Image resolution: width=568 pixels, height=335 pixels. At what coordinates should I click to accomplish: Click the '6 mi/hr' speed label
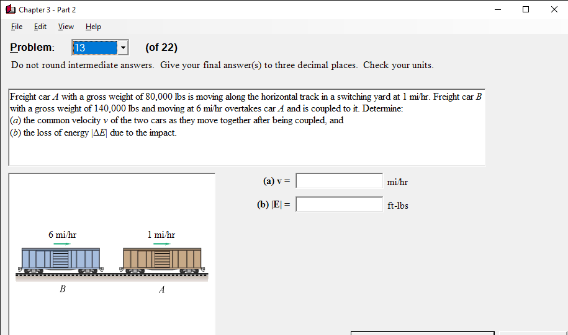[x=62, y=235]
